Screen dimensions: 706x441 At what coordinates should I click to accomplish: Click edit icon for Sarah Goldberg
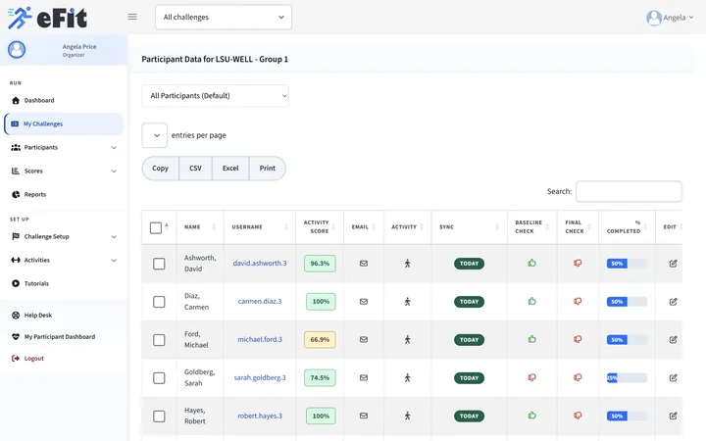point(673,378)
